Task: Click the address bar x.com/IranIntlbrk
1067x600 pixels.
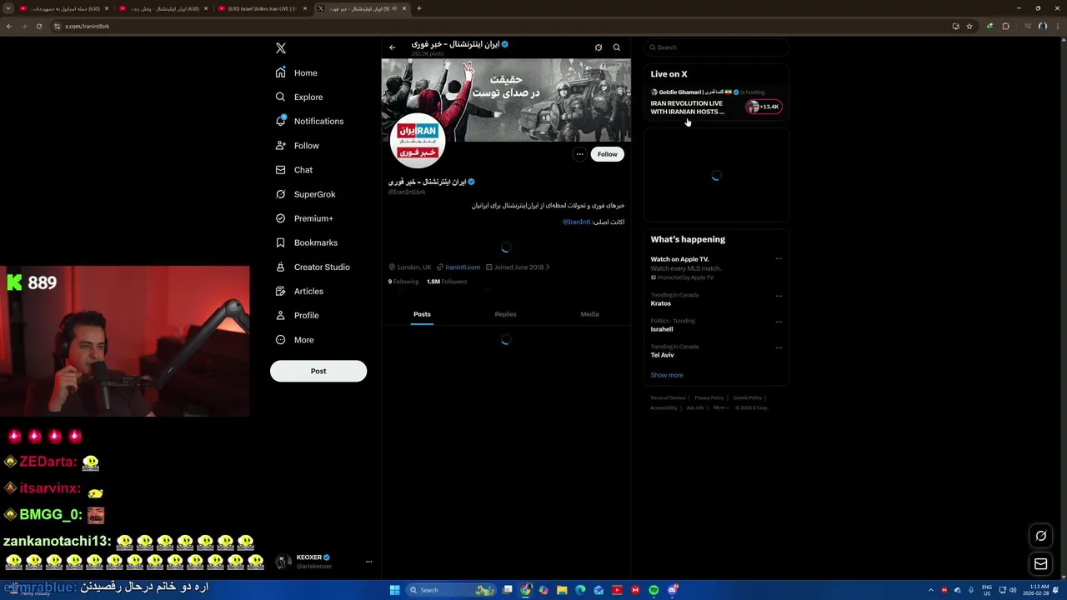Action: [x=88, y=26]
